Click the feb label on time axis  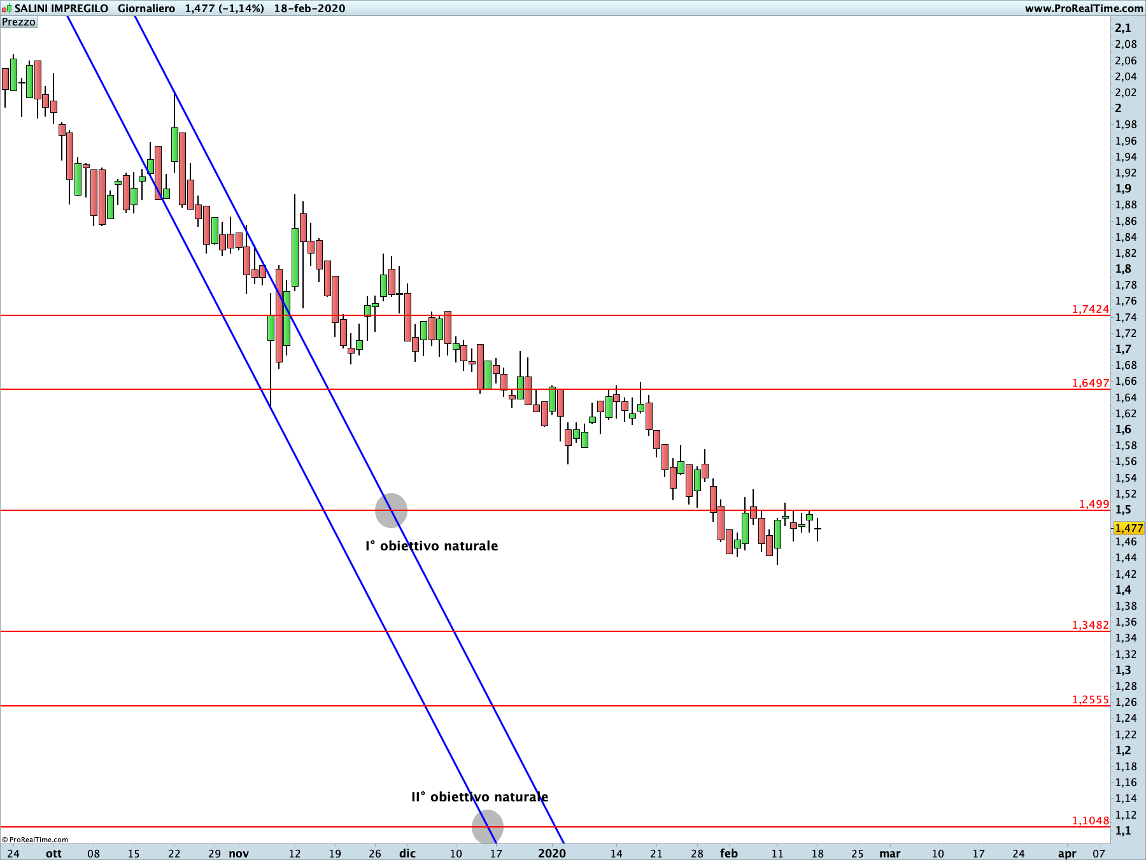coord(729,853)
